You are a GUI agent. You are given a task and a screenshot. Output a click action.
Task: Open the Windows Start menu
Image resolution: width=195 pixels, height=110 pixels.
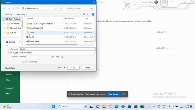click(x=53, y=107)
